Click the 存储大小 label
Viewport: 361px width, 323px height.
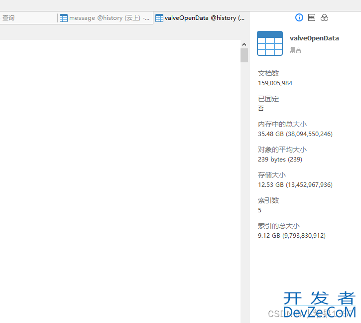coord(272,175)
